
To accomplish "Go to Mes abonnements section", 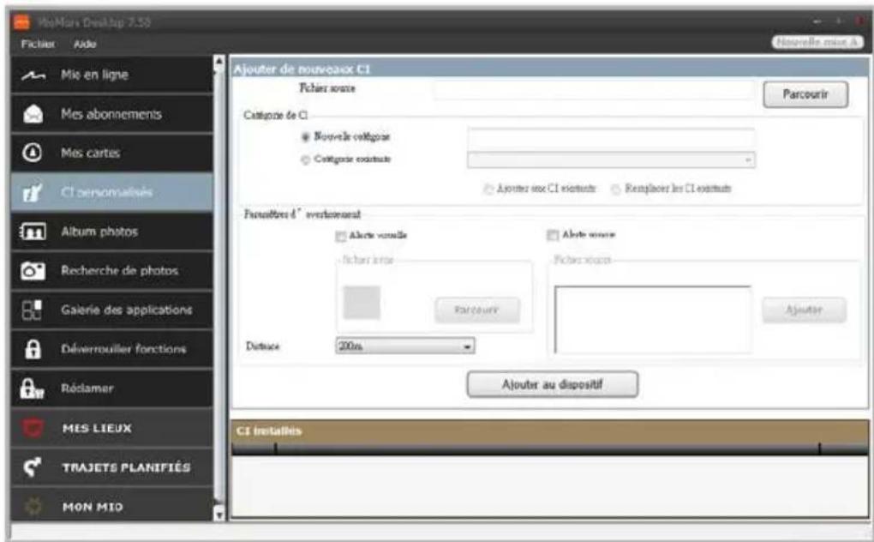I will (x=111, y=114).
